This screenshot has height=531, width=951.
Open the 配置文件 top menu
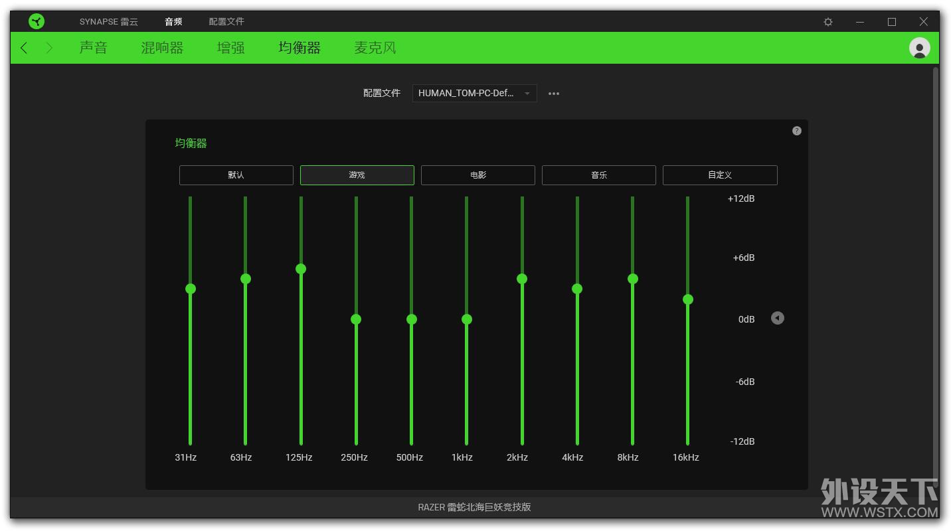226,22
